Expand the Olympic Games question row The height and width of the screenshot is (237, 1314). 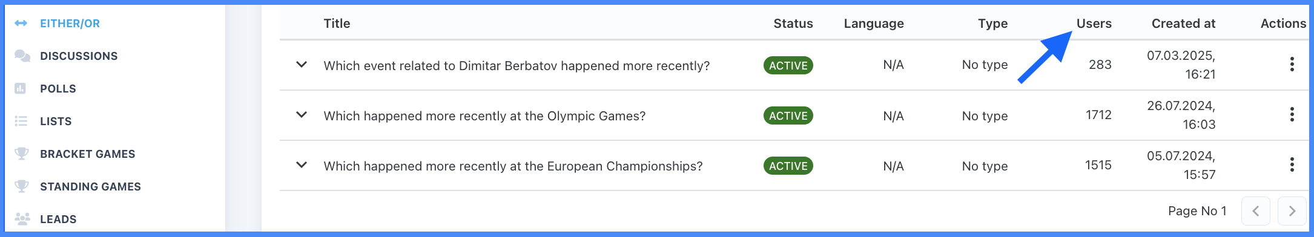tap(302, 115)
